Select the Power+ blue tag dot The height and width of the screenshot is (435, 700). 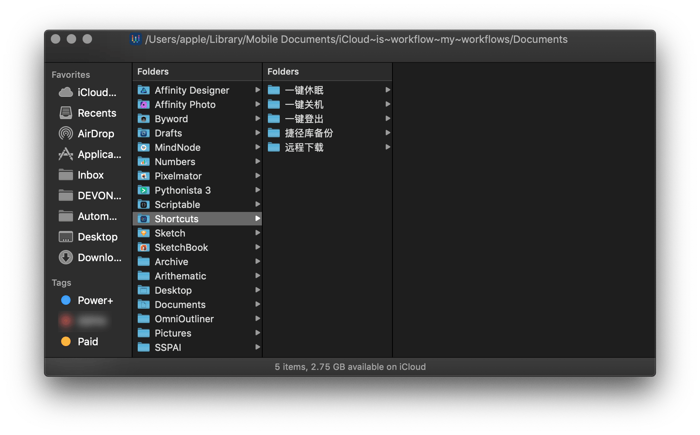click(66, 300)
